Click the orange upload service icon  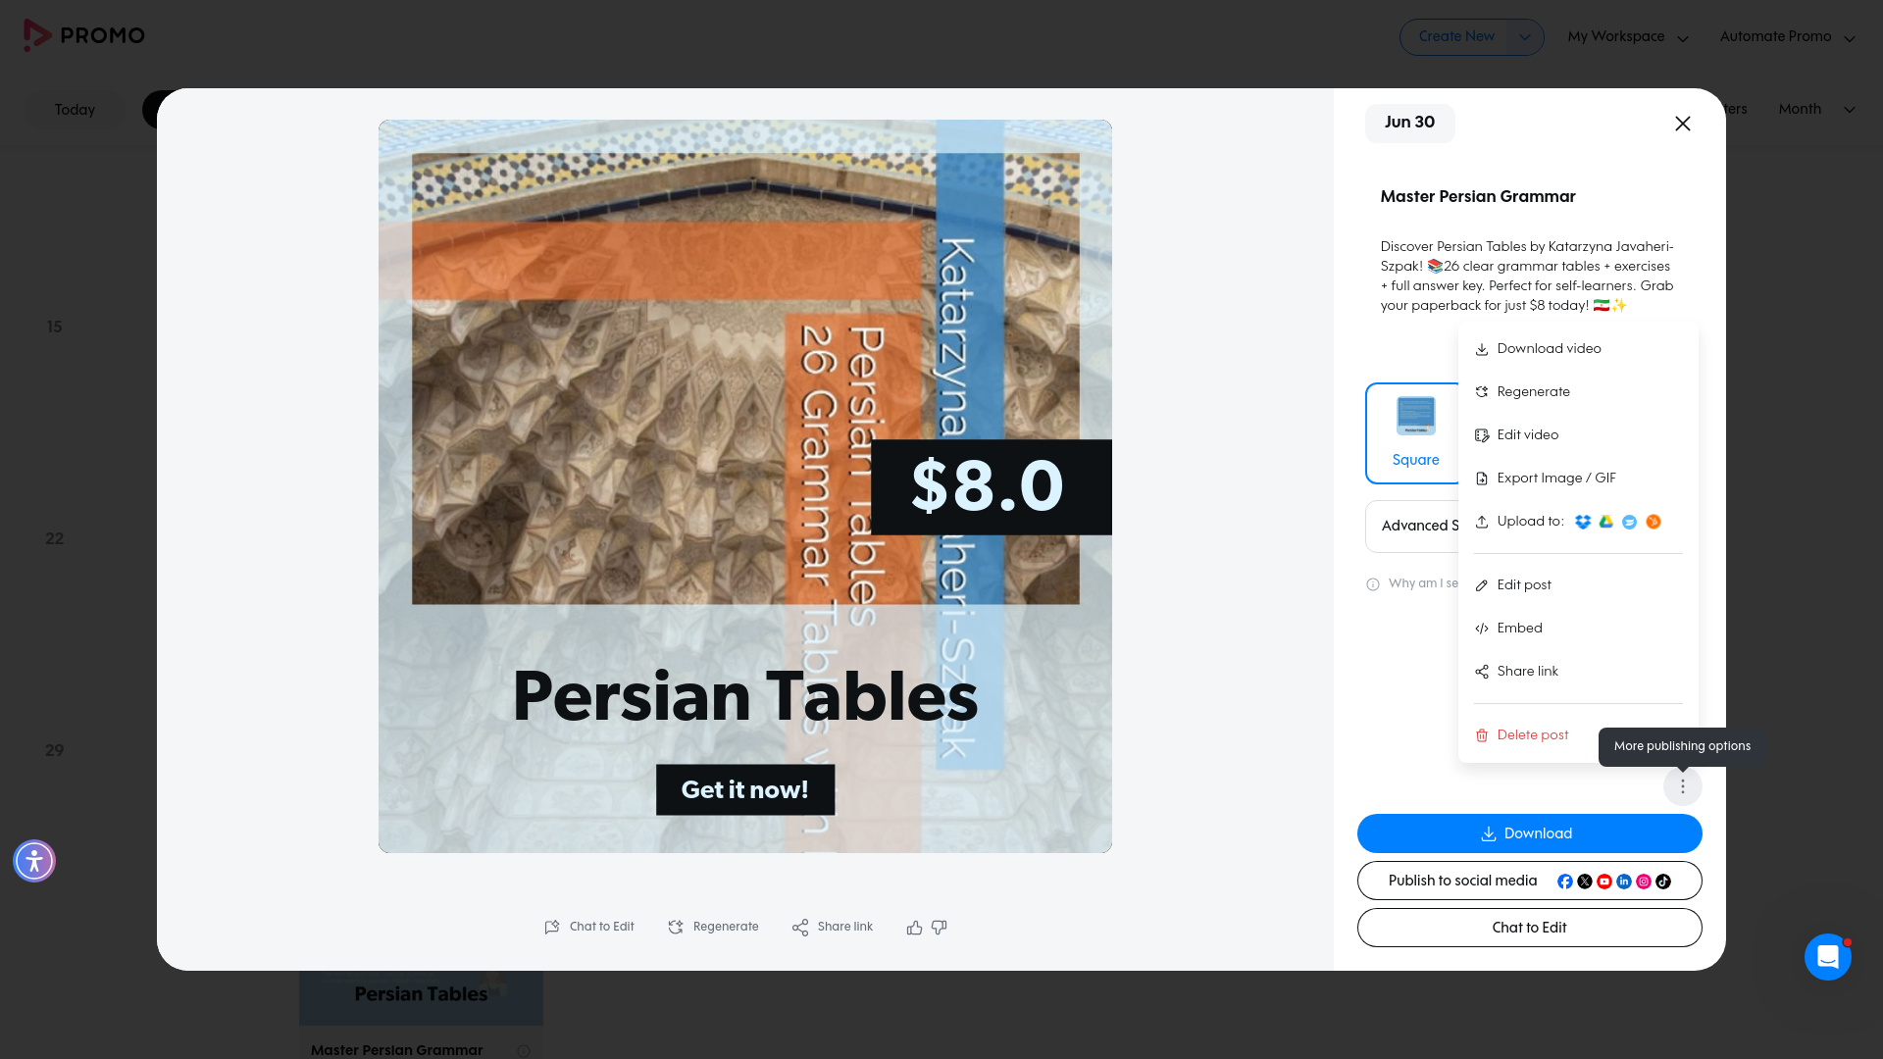click(1654, 522)
